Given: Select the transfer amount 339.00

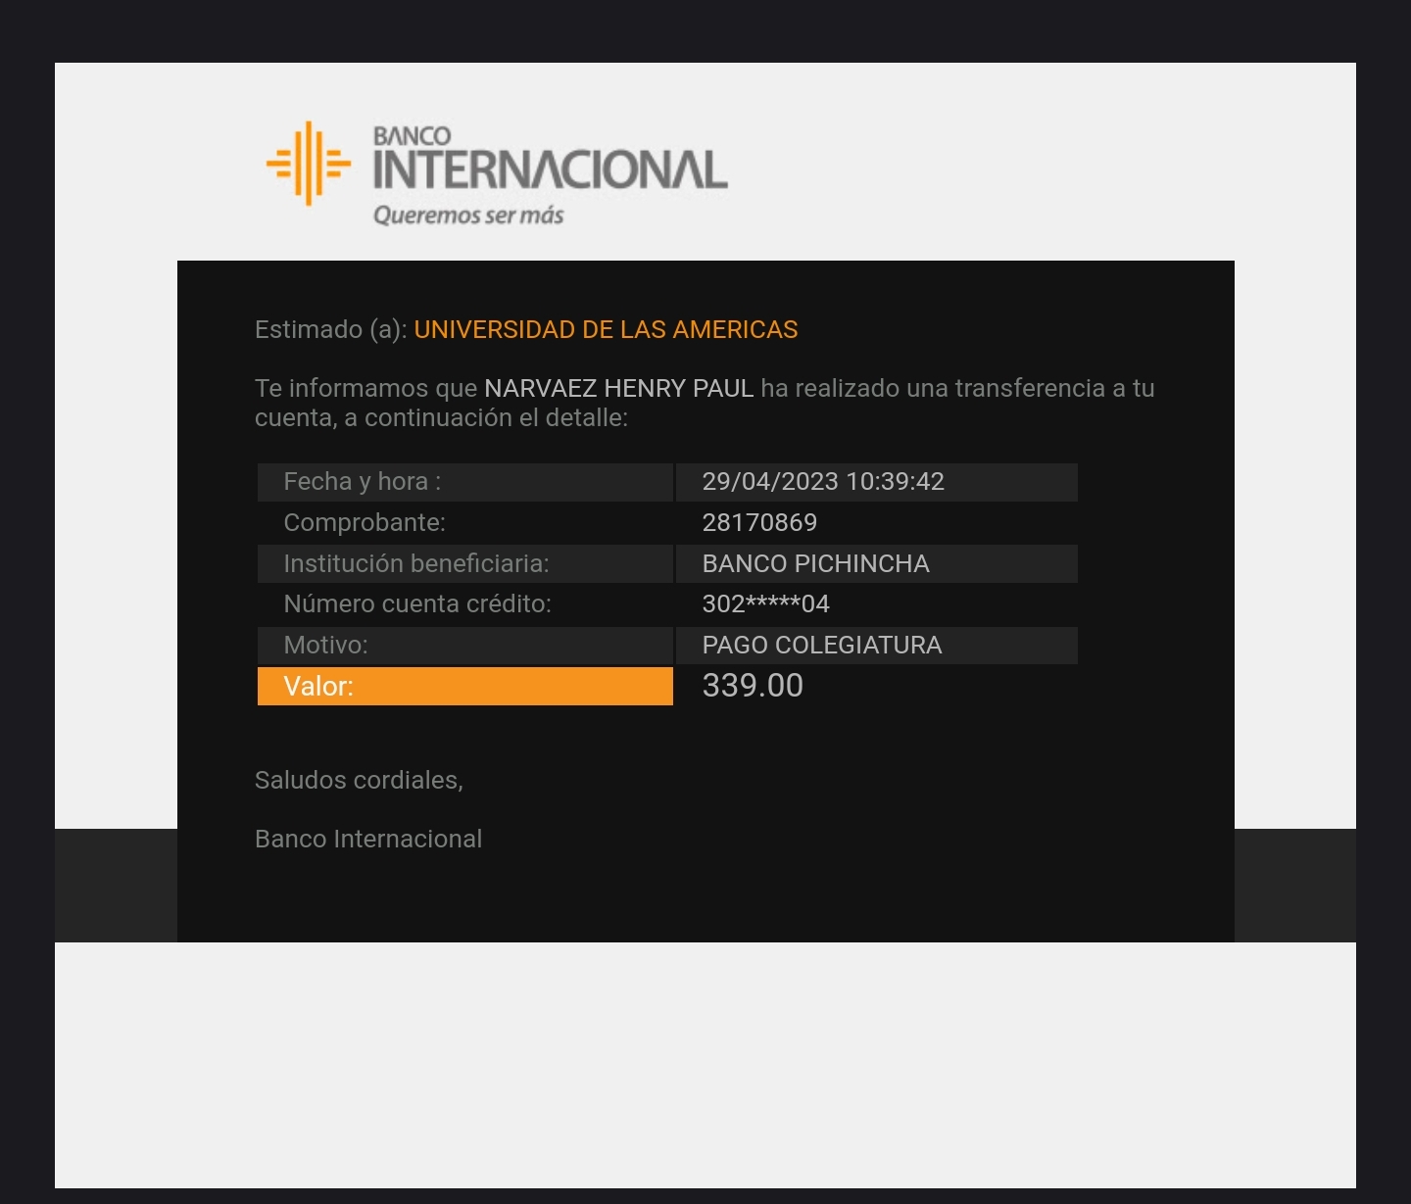Looking at the screenshot, I should pyautogui.click(x=752, y=686).
